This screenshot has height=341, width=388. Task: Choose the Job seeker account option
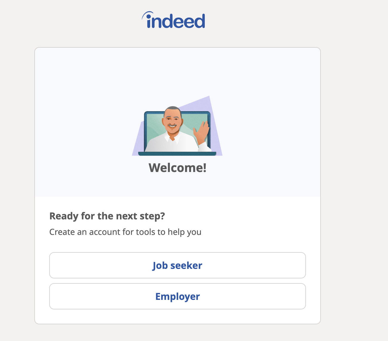[x=178, y=265]
